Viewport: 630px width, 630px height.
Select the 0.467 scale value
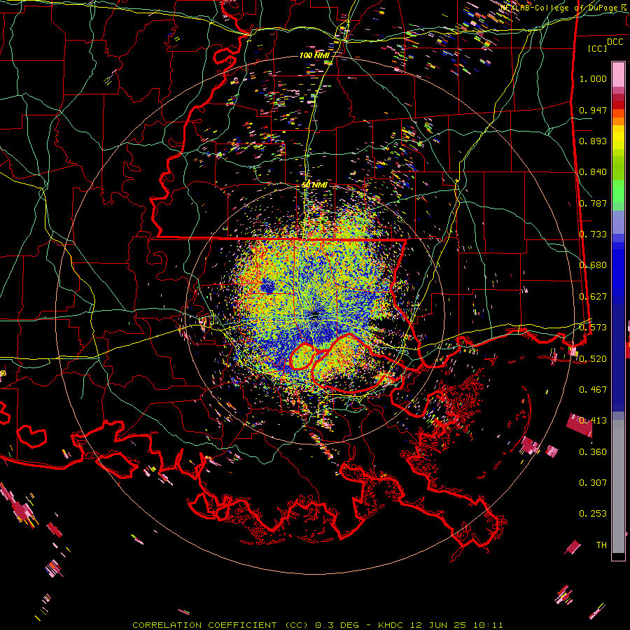(x=593, y=390)
